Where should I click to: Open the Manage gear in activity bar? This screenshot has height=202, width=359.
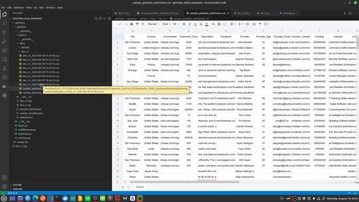click(x=4, y=186)
